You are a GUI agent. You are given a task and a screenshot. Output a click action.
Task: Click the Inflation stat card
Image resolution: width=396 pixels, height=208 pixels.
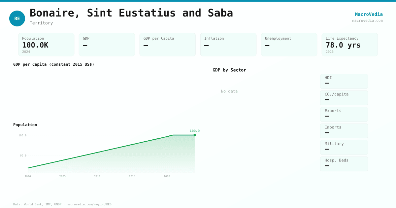(228, 45)
